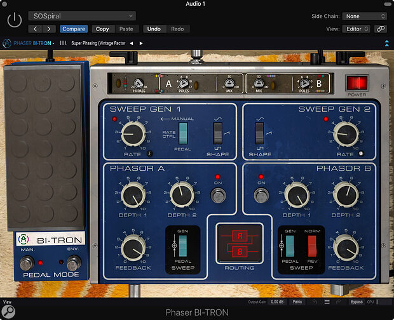The image size is (394, 320).
Task: Open the View magnifier icon
Action: pos(8,312)
